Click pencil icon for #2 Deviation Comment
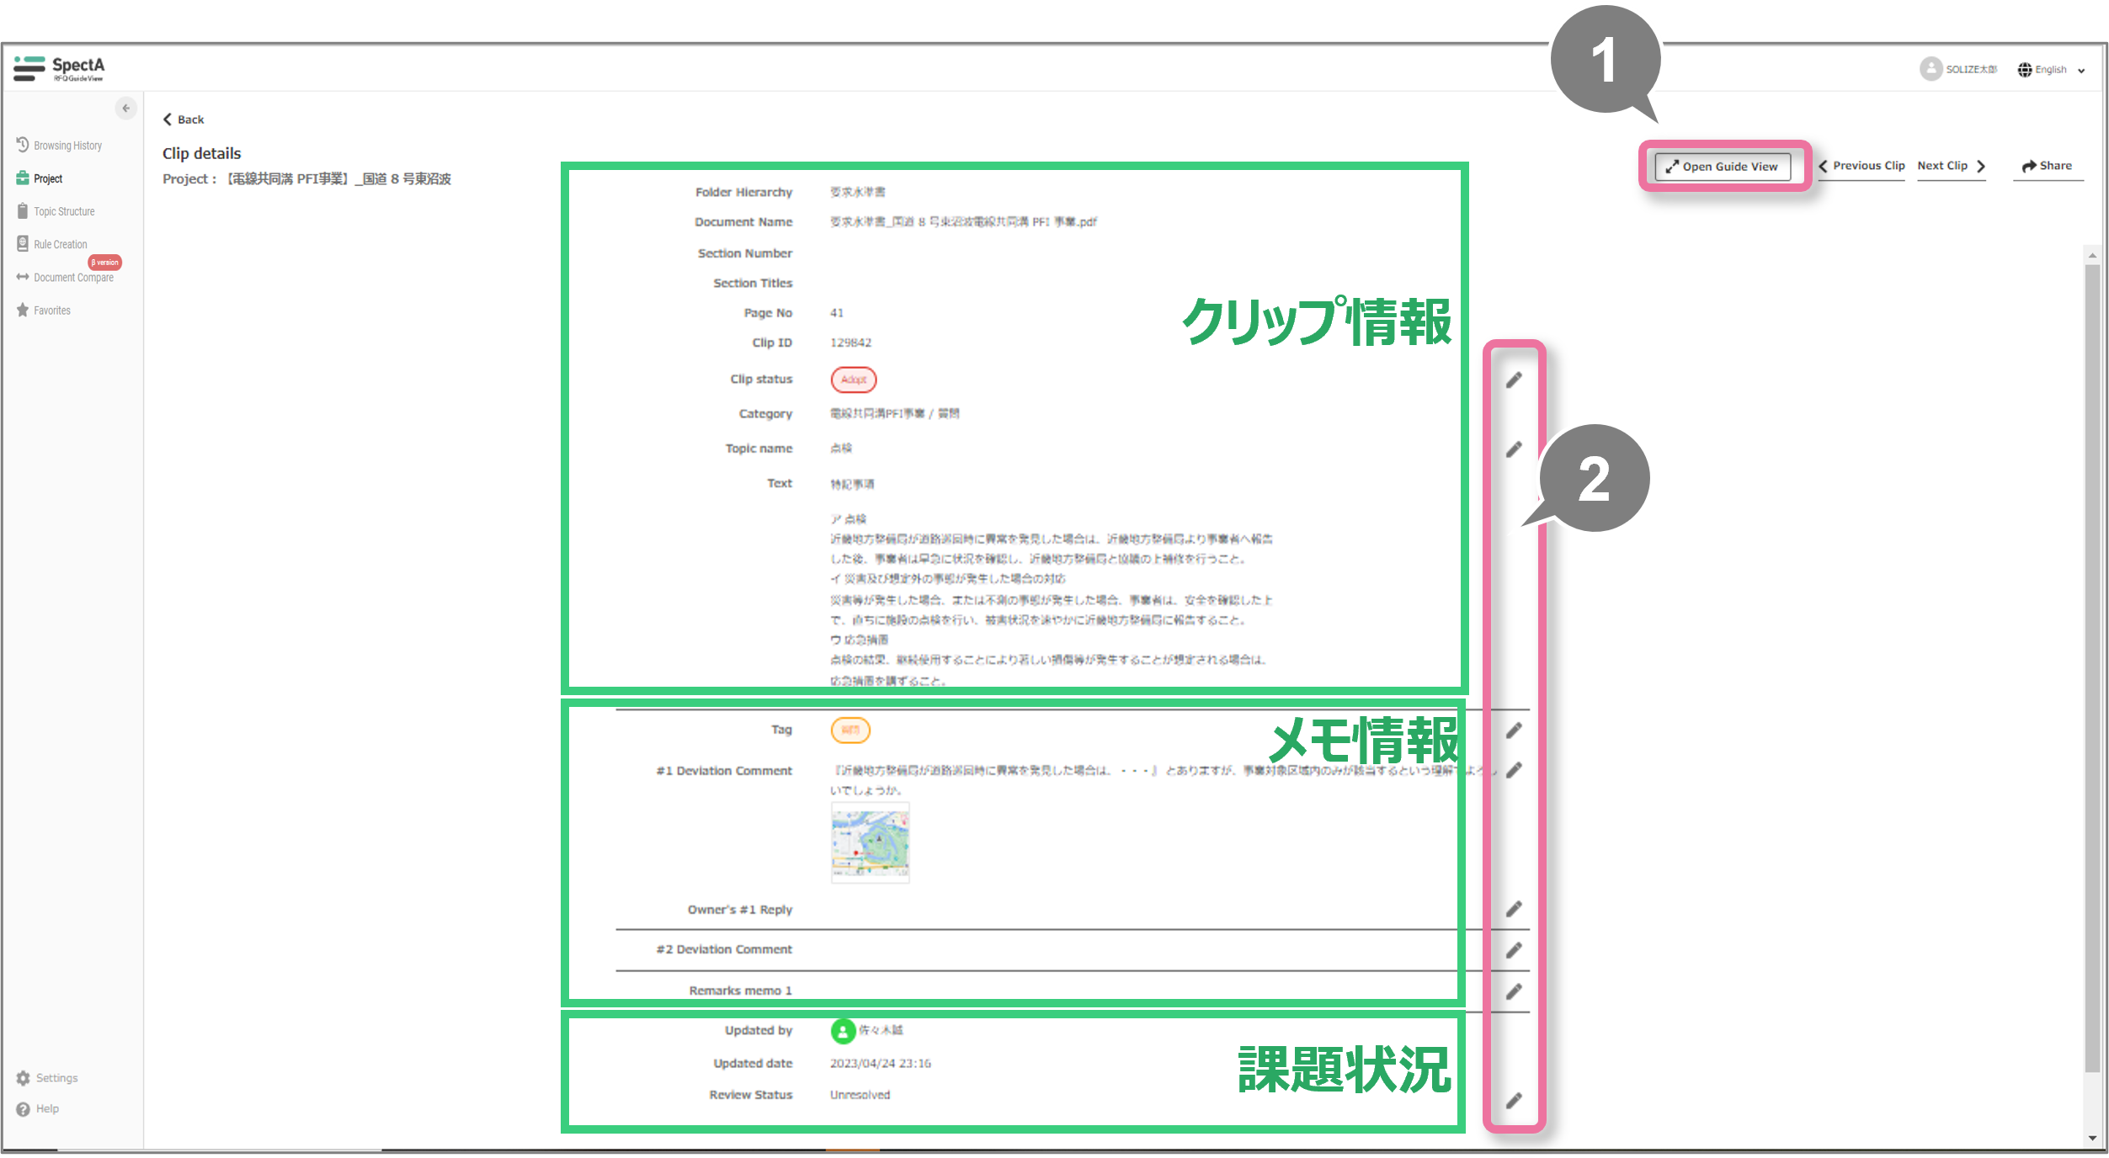Image resolution: width=2109 pixels, height=1158 pixels. click(x=1514, y=950)
